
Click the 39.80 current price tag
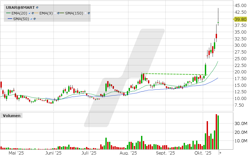[240, 19]
